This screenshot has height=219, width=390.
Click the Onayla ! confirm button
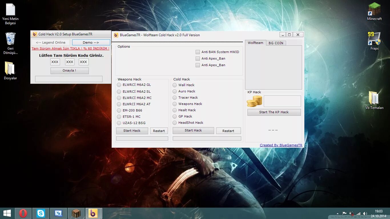pos(69,70)
